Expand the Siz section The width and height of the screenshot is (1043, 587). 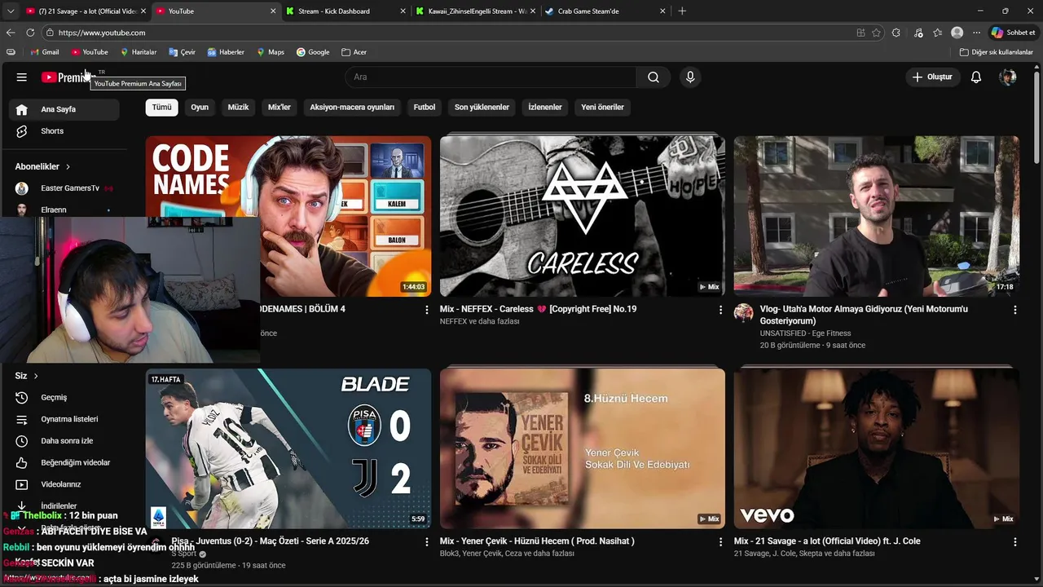pos(27,376)
